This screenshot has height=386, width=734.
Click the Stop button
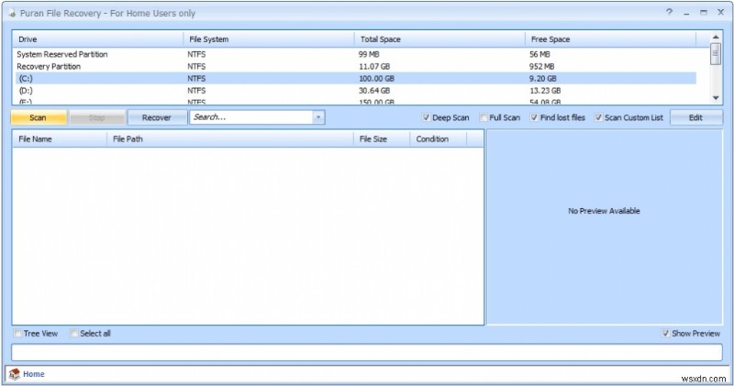coord(97,117)
